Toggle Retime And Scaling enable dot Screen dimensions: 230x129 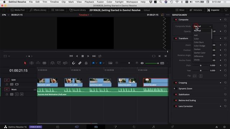coord(176,100)
